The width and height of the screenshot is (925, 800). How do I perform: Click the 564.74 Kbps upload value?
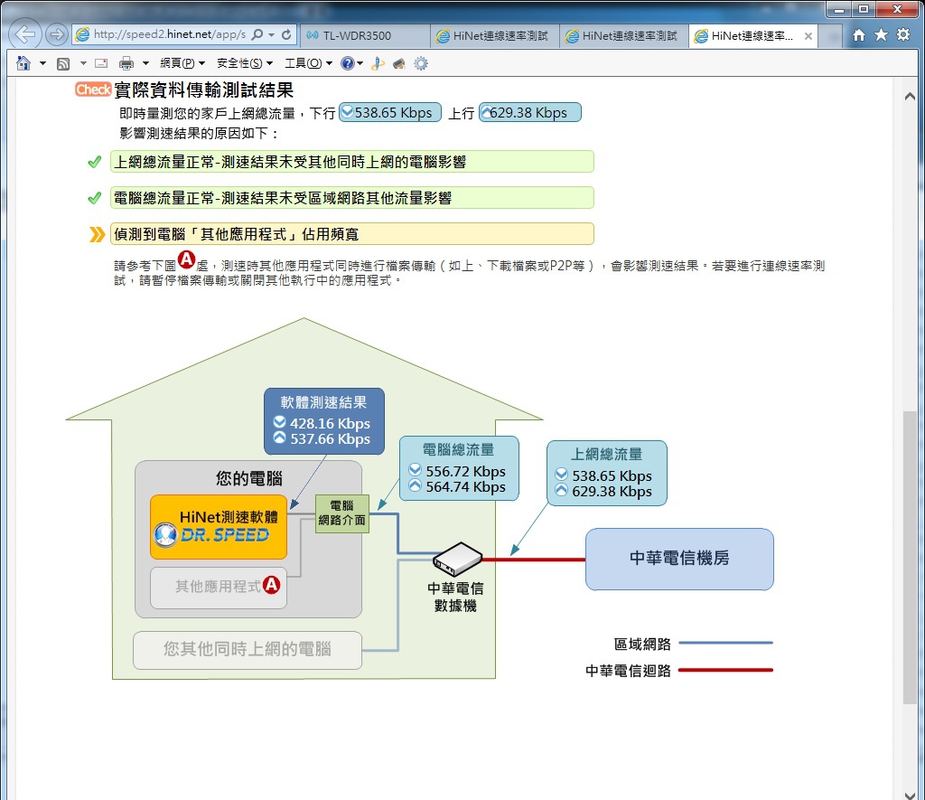click(465, 487)
